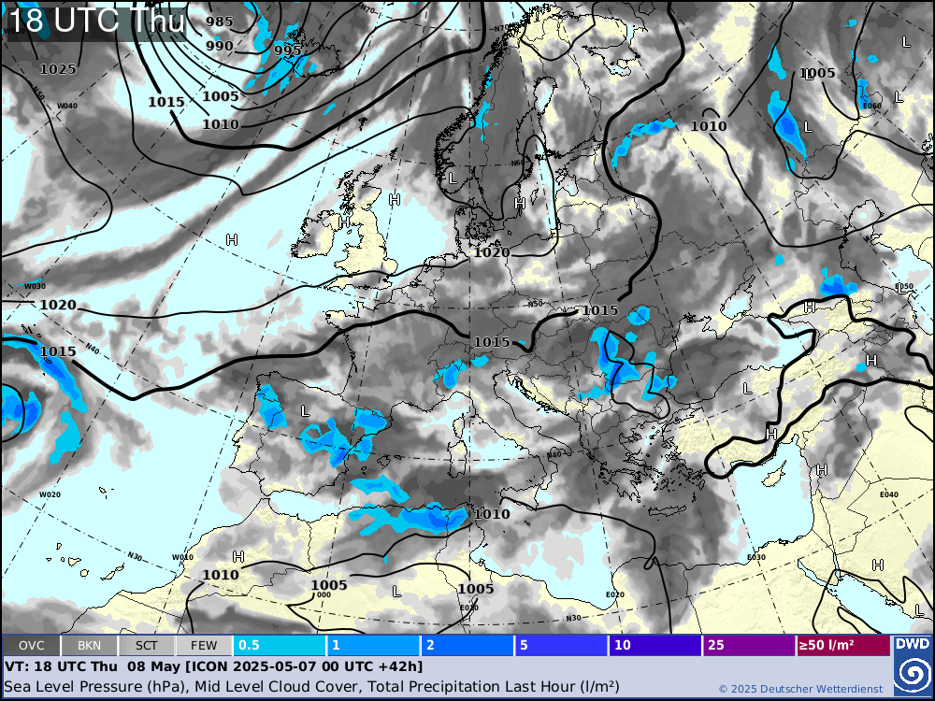Click the W020 longitude label

coord(50,494)
